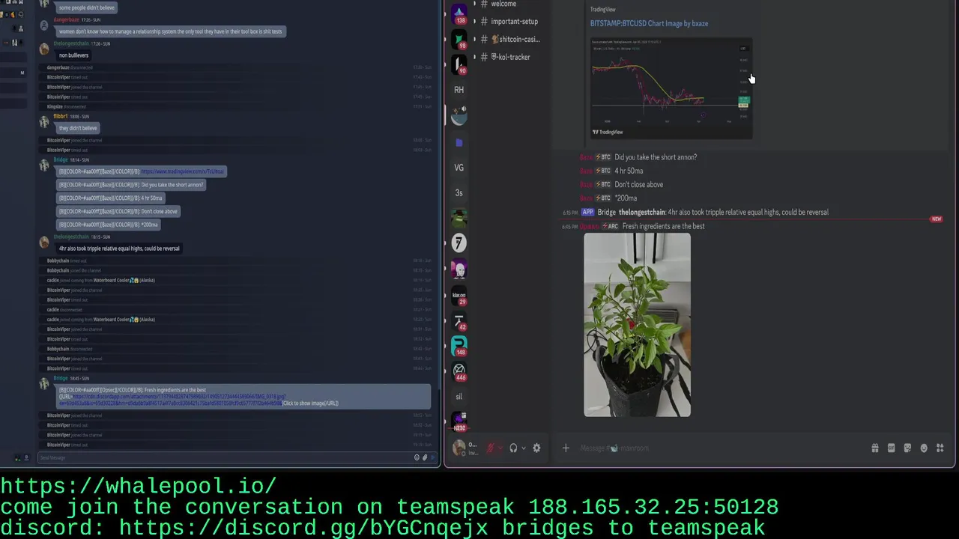Click dangerbaze username in TeamSpeak chat

66,19
